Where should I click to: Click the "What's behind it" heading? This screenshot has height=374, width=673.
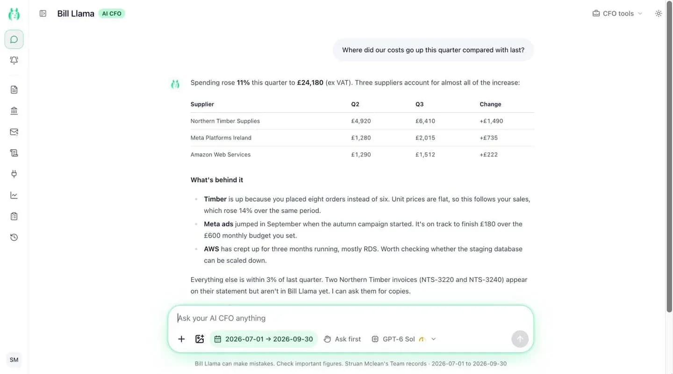point(217,180)
